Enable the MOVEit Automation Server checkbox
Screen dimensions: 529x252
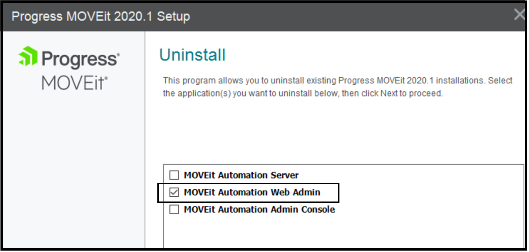[174, 175]
